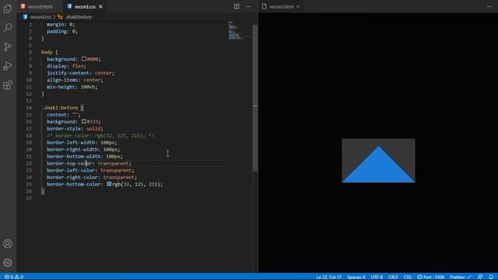Change language mode via CSS status item

pos(408,277)
